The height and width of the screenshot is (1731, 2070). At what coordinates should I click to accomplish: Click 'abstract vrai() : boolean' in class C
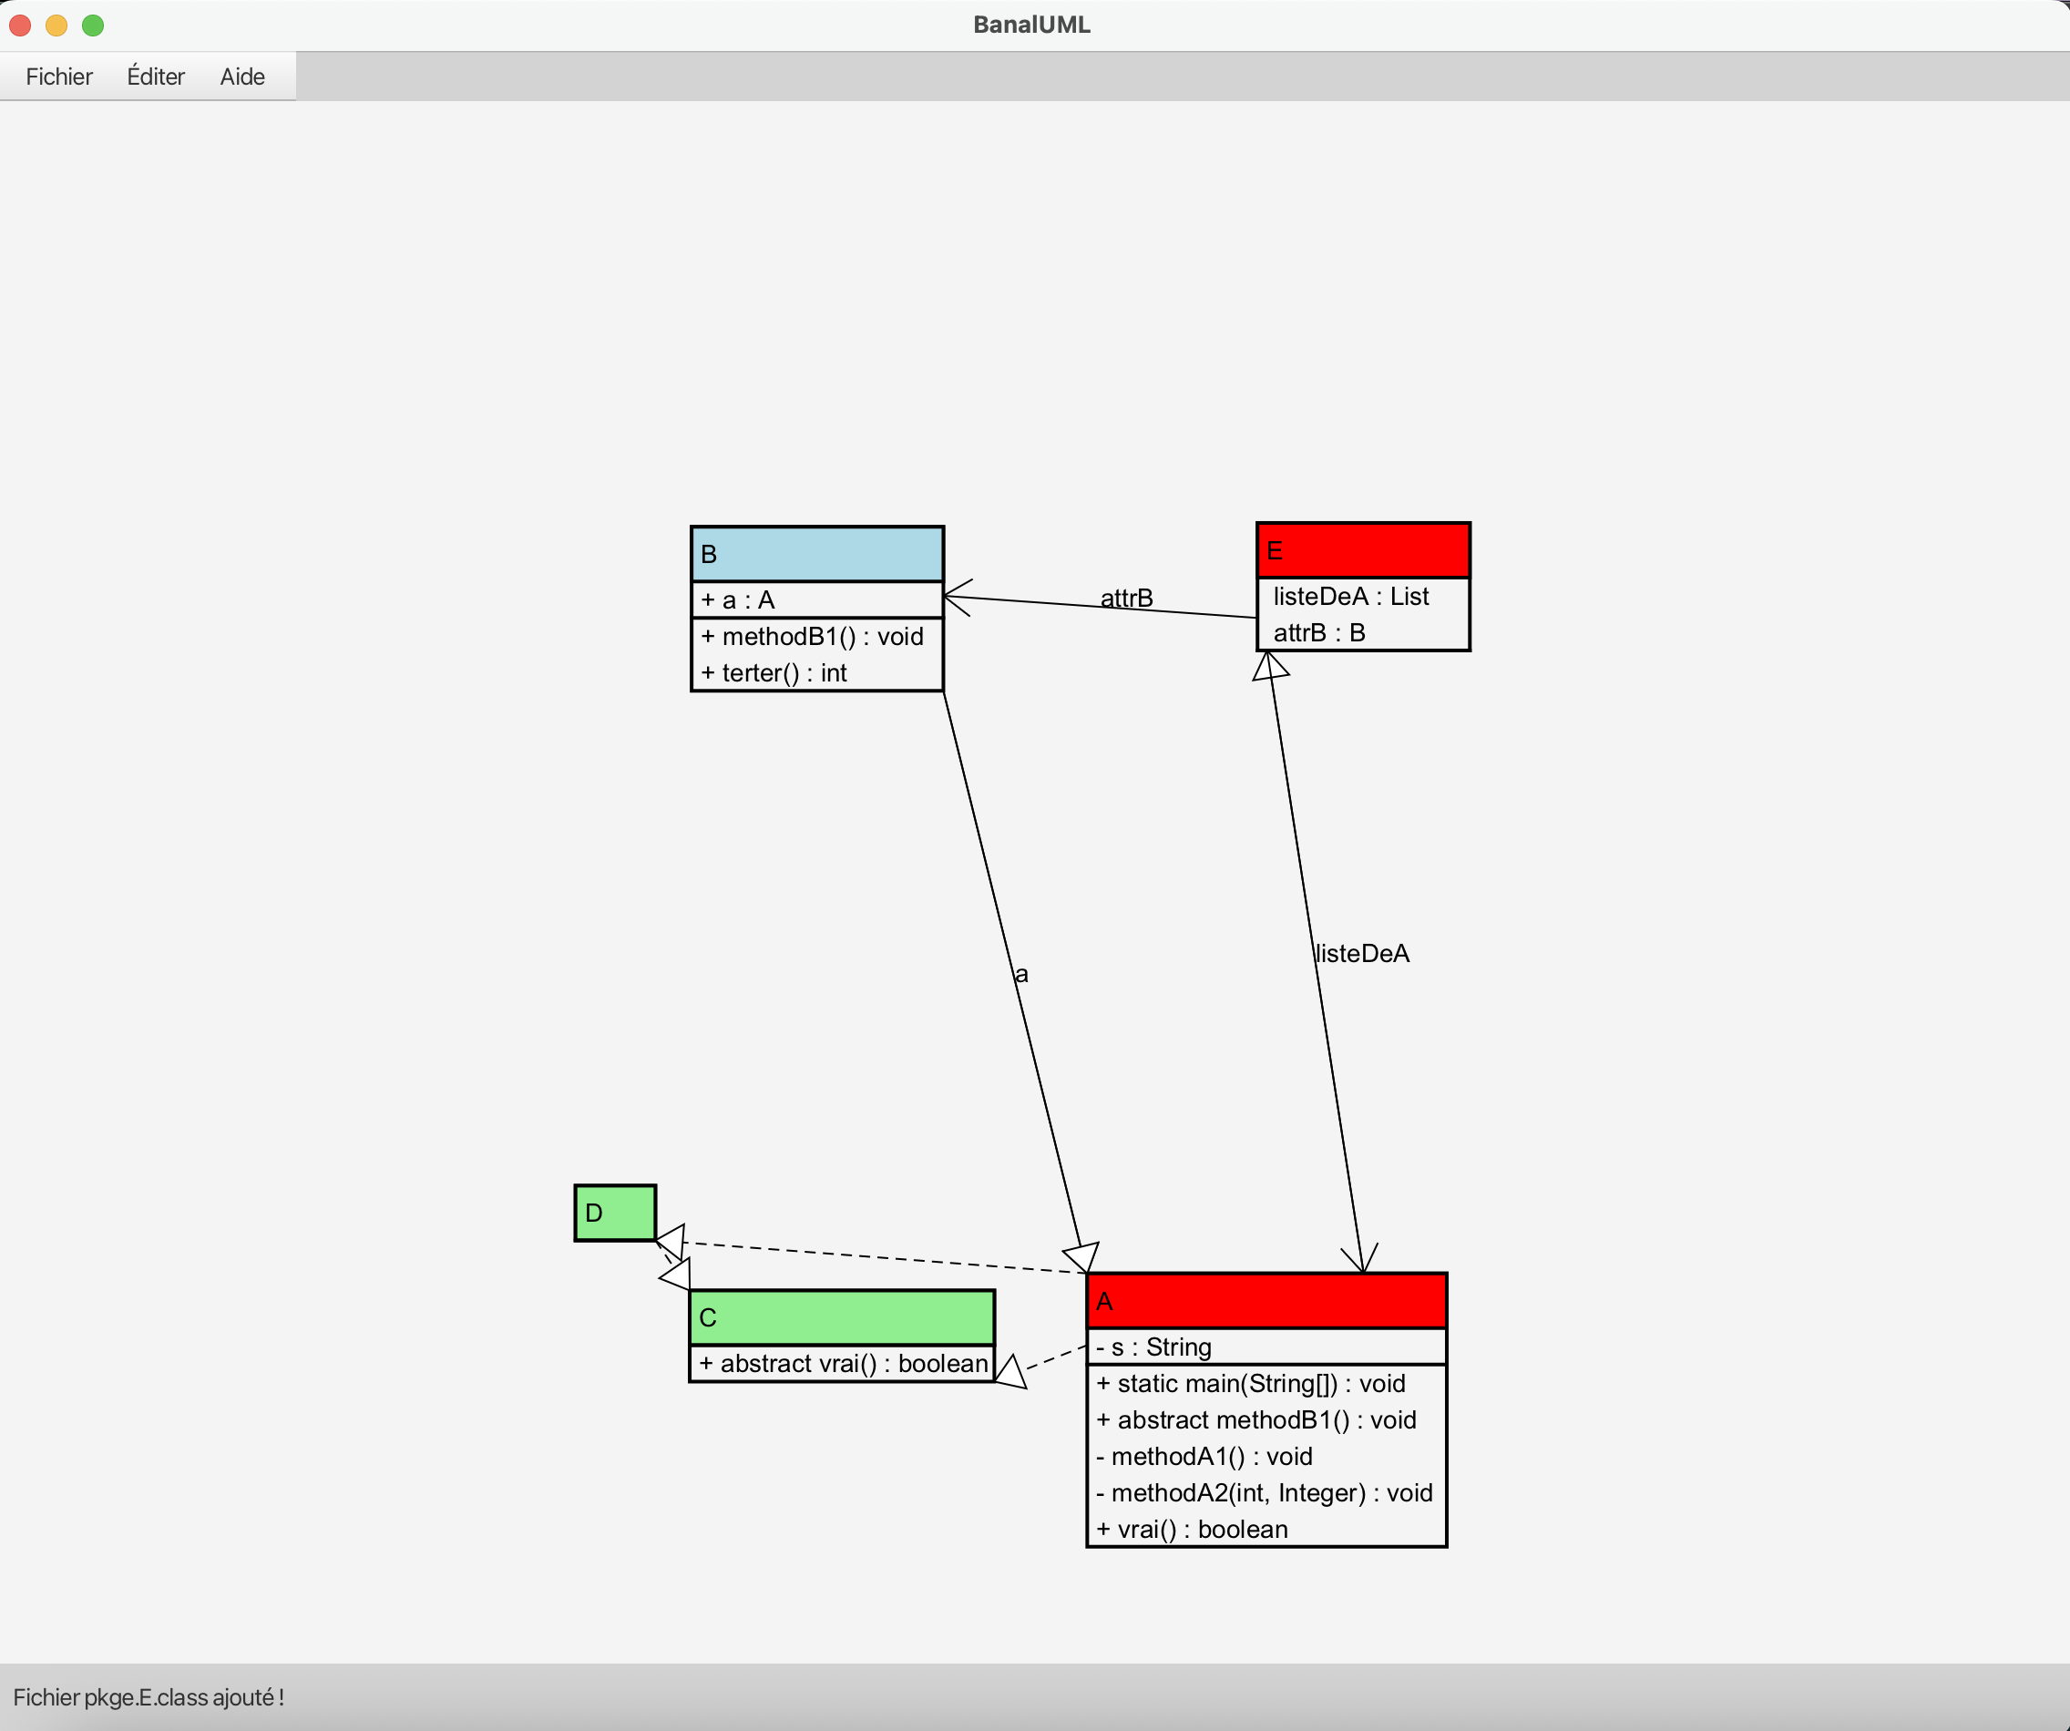(x=843, y=1363)
